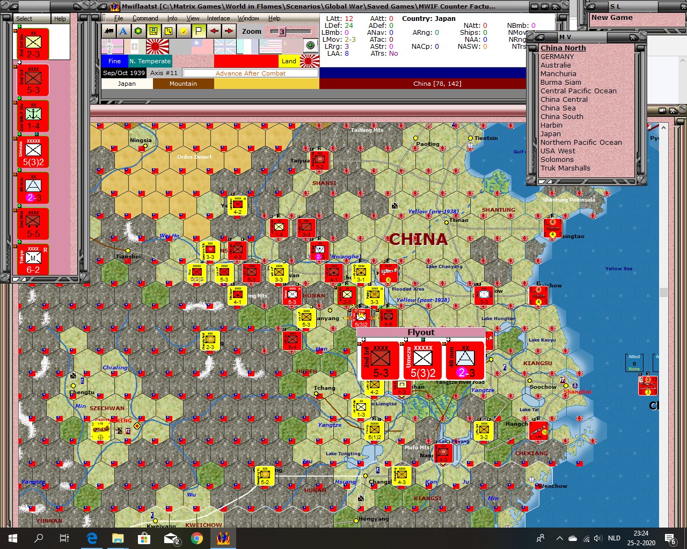Toggle the first yellow unit-display toolbar button
Viewport: 687px width, 549px height.
click(x=154, y=31)
